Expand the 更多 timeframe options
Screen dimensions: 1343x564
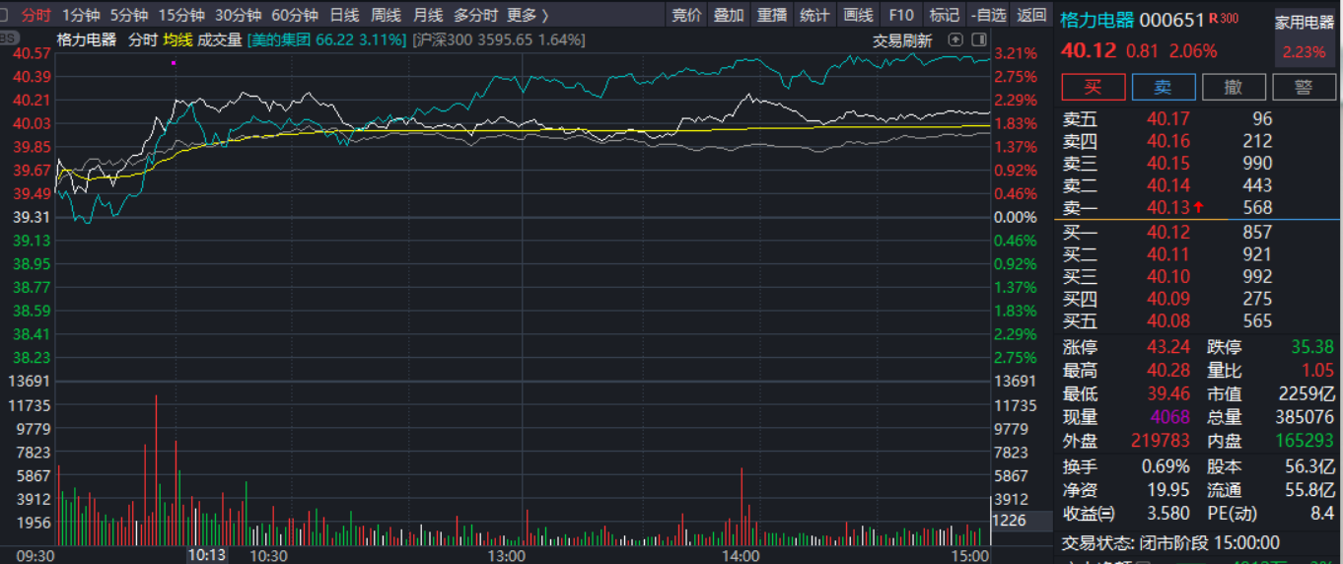tap(527, 15)
